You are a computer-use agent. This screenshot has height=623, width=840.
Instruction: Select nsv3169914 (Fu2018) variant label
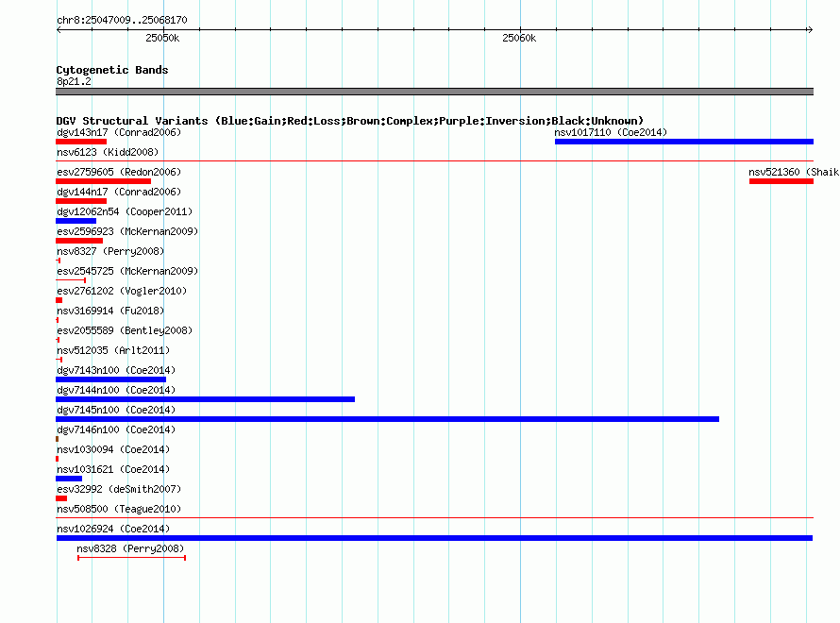110,311
